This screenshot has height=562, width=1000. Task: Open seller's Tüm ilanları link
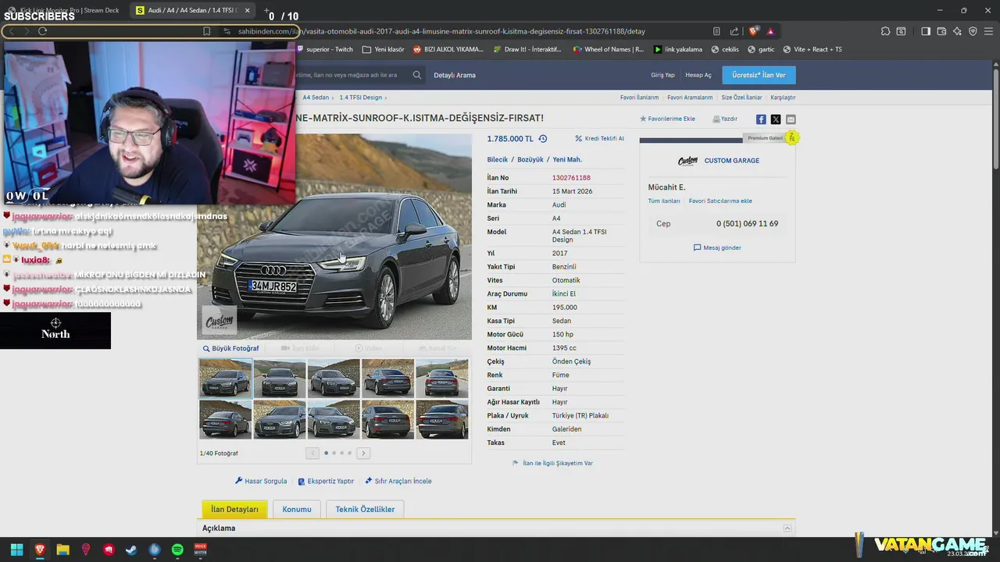tap(664, 201)
